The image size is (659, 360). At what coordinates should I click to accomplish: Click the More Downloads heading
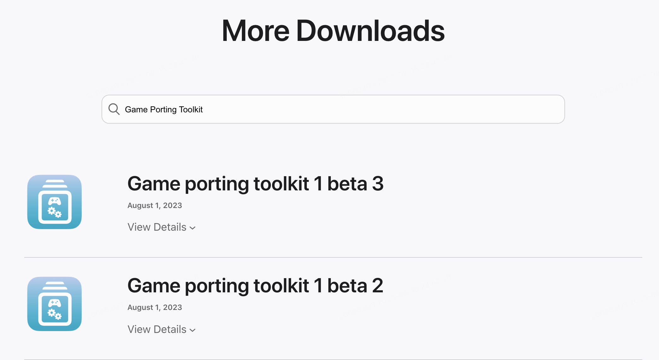pos(333,30)
